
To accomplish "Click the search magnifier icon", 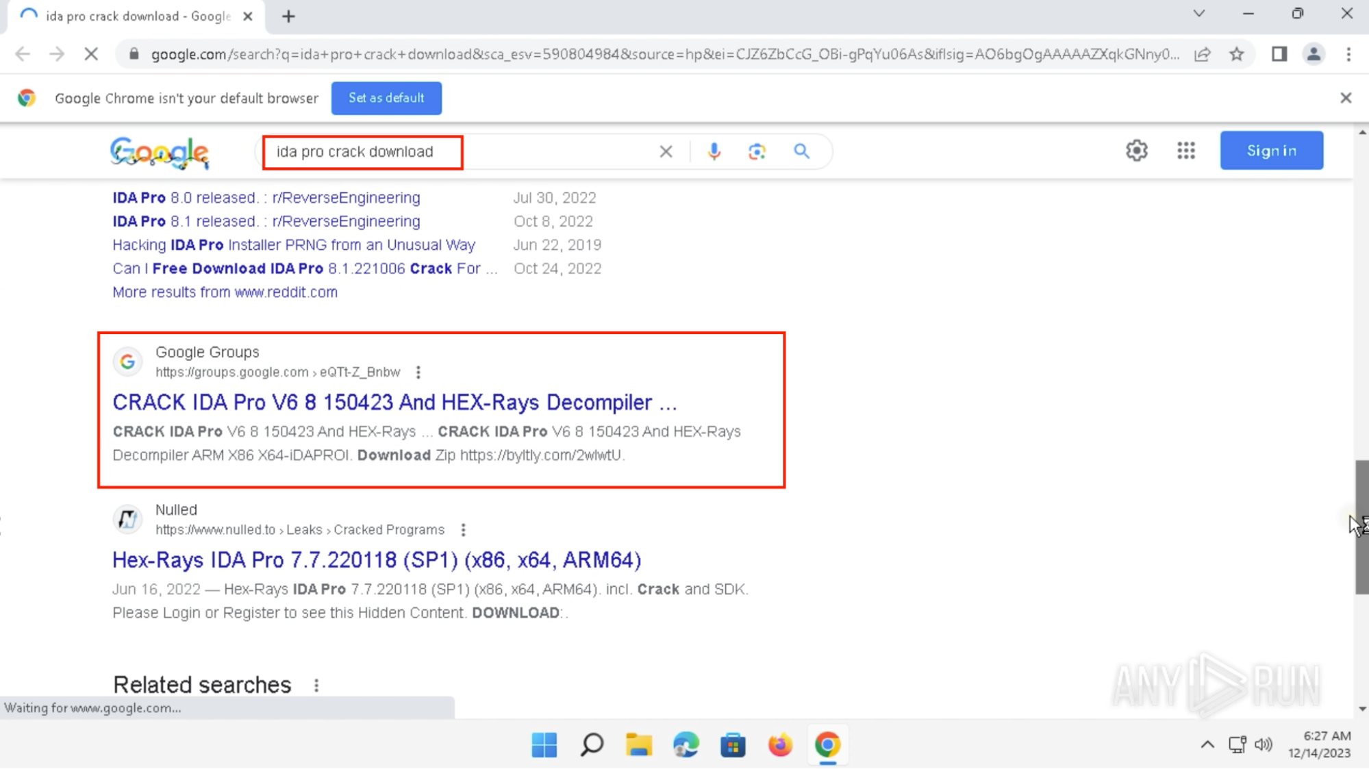I will (801, 151).
